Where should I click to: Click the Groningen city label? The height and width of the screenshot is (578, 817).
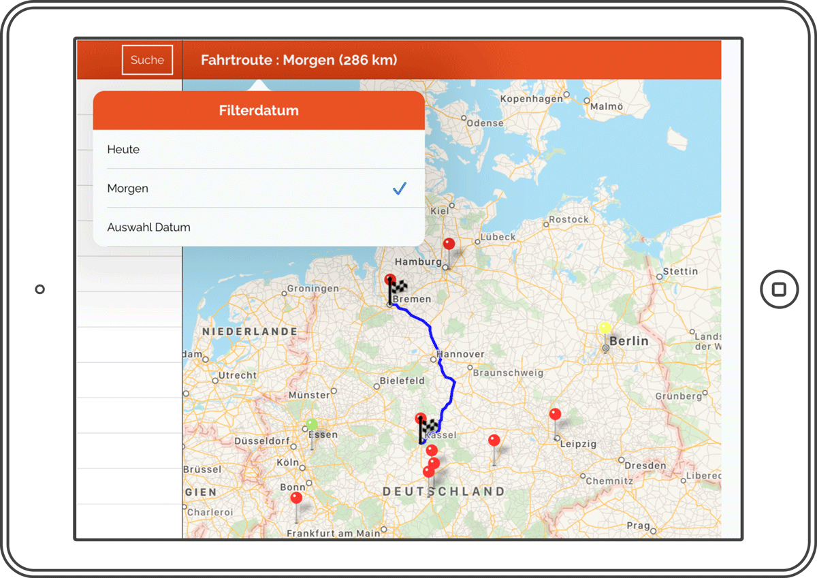tap(313, 289)
